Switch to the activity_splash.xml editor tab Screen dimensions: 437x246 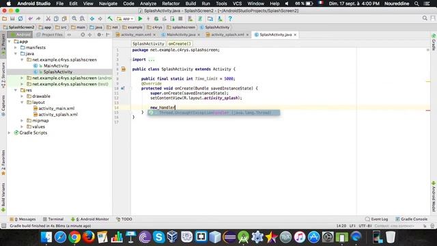click(x=227, y=35)
